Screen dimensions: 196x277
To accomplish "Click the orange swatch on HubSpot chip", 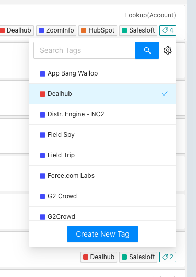I will tap(84, 30).
